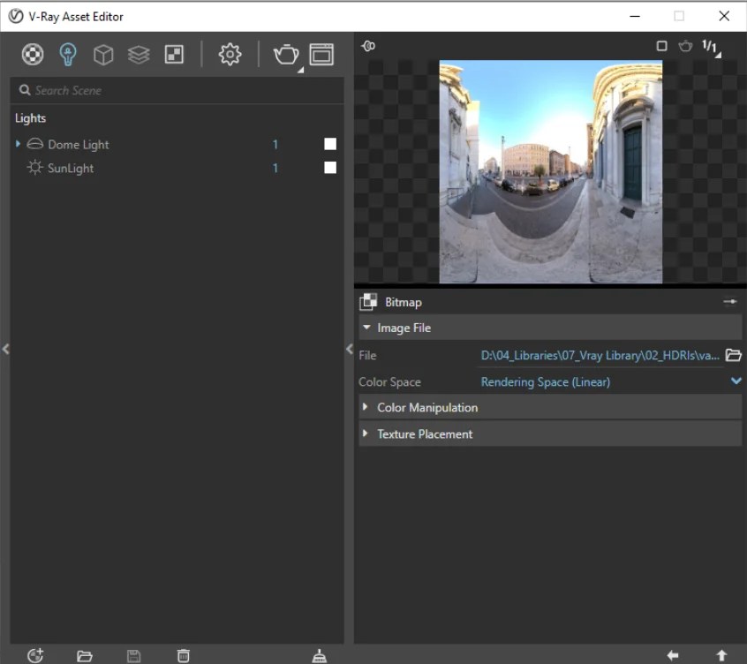Expand the Dome Light tree item

click(19, 144)
